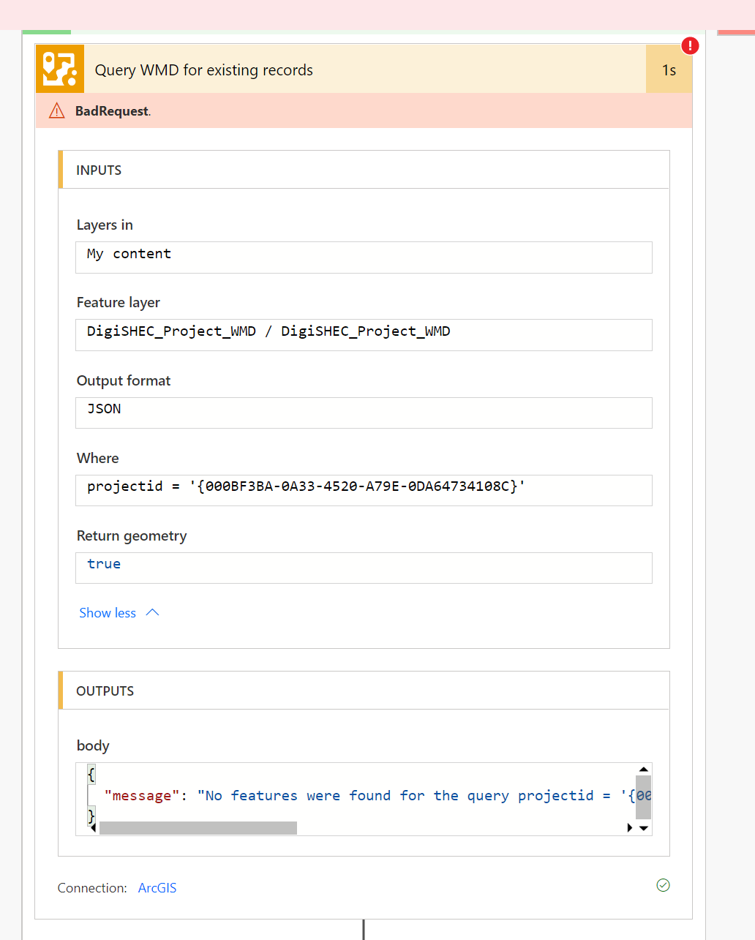
Task: Click the Where projectid query field
Action: click(364, 490)
